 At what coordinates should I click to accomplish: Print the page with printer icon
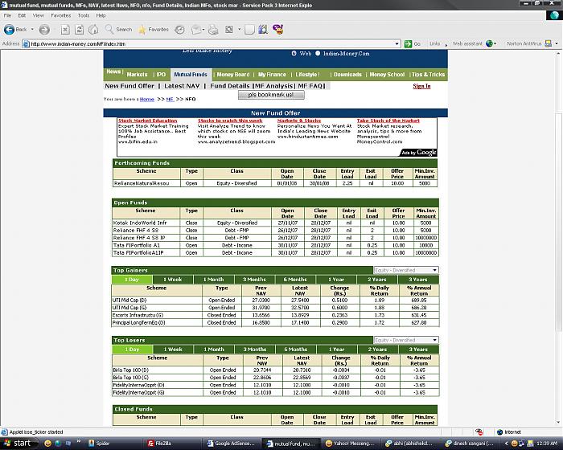(x=213, y=30)
